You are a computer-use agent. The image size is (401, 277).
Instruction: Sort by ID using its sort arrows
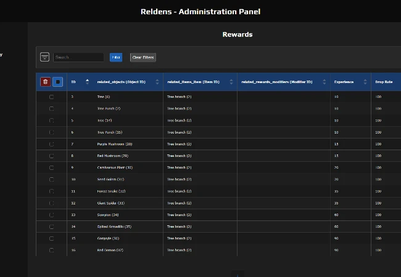(x=87, y=82)
